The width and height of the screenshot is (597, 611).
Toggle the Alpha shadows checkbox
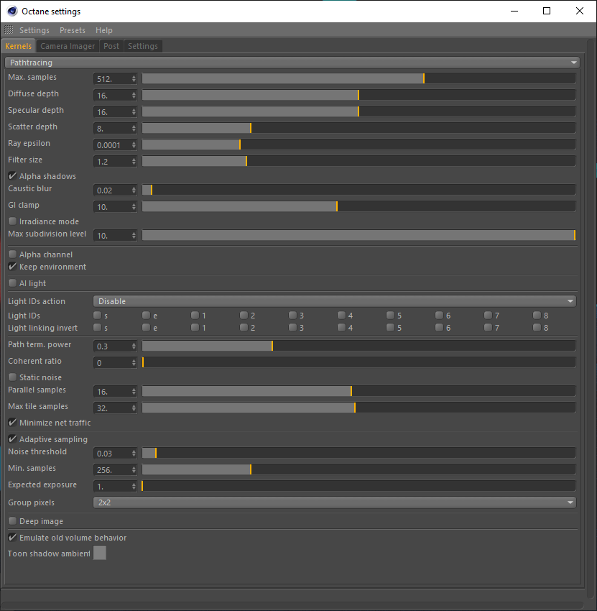click(x=12, y=175)
